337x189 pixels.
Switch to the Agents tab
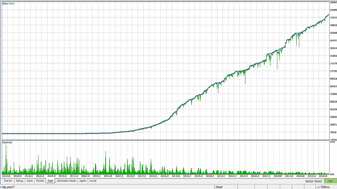pyautogui.click(x=83, y=181)
